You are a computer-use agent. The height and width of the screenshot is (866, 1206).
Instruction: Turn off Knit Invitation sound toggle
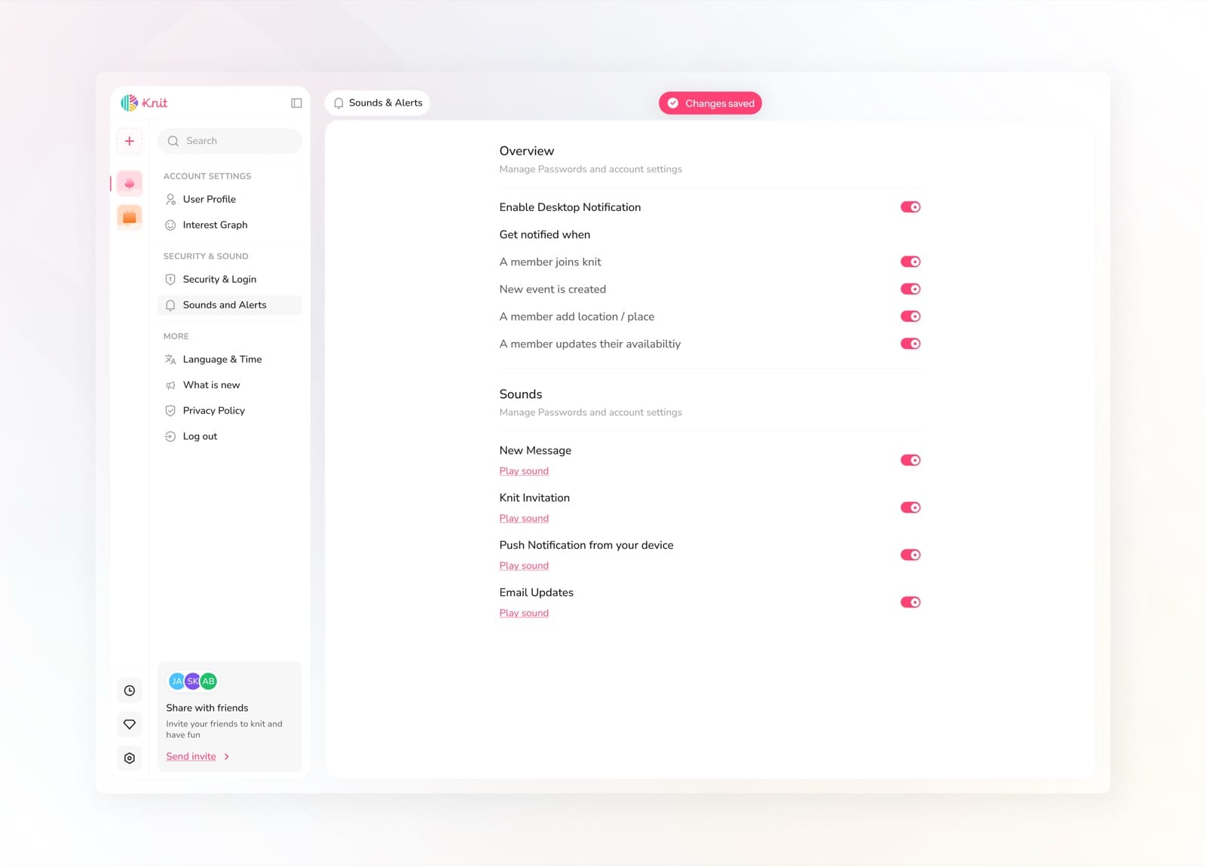coord(911,508)
